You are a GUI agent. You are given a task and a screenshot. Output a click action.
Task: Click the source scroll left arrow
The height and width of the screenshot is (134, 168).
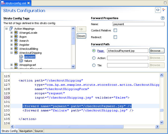point(12,126)
